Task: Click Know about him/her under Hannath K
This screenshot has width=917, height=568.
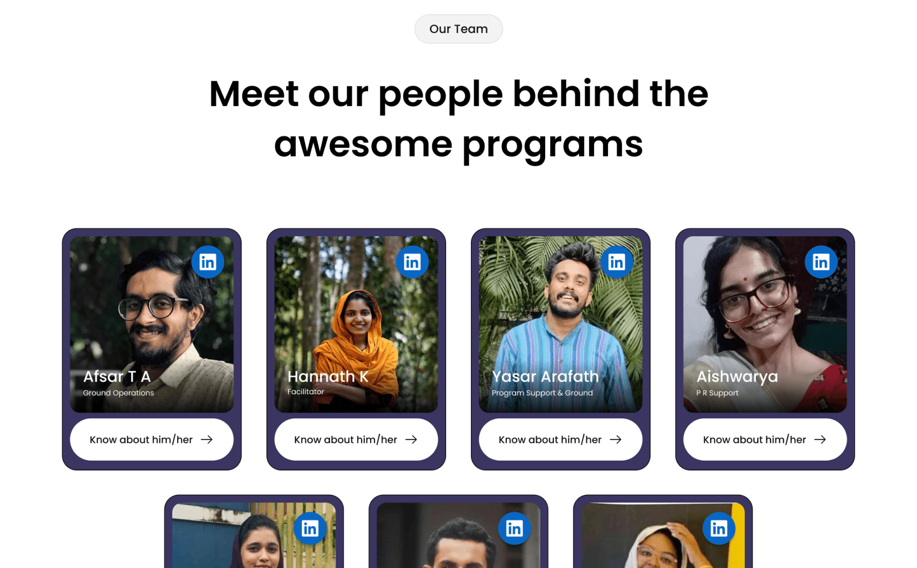Action: point(356,440)
